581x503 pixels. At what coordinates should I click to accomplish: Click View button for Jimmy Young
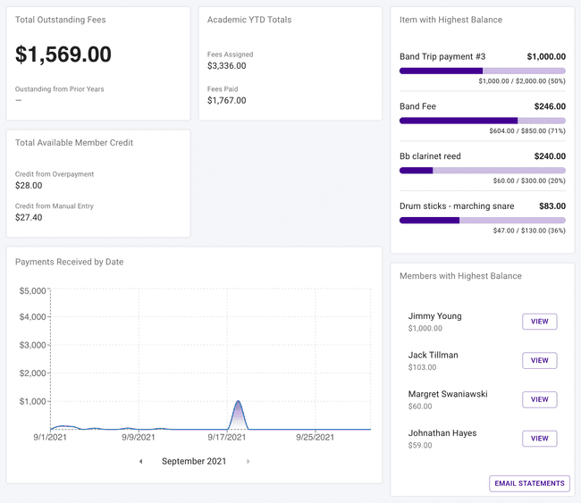539,322
